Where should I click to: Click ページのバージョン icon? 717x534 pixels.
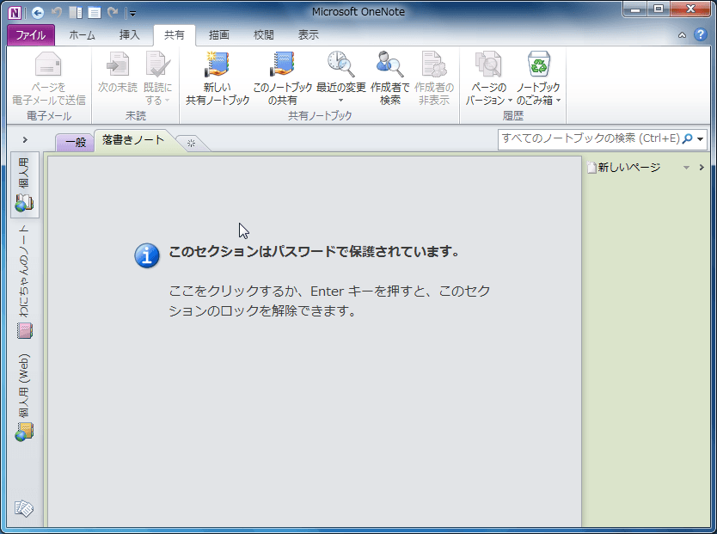[x=488, y=64]
